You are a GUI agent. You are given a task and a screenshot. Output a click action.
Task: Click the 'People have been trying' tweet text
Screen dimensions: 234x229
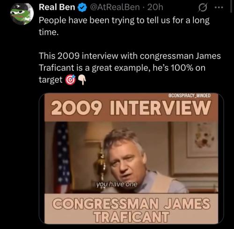124,26
